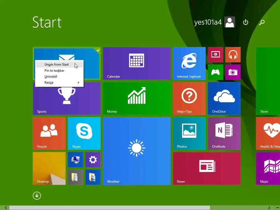Viewport: 280px width, 210px height.
Task: Choose Unpin from Start
Action: coord(59,65)
